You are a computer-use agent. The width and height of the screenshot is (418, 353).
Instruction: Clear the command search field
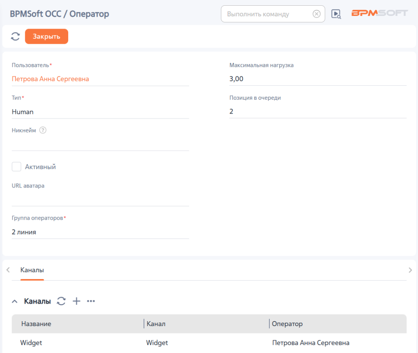316,14
